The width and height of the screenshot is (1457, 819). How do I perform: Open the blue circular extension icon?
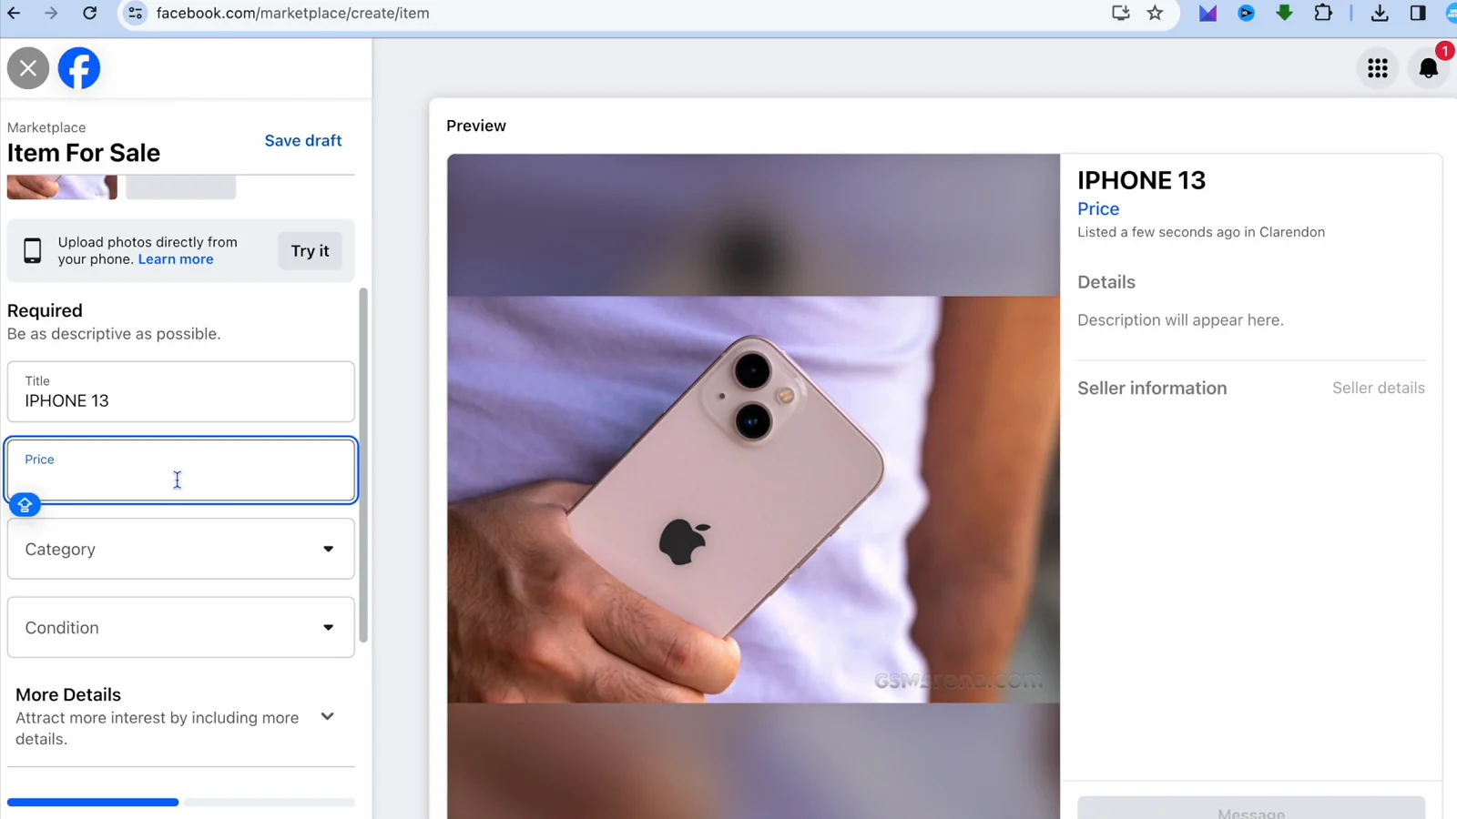1247,13
